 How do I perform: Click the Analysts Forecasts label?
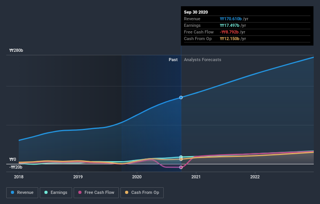pyautogui.click(x=202, y=60)
